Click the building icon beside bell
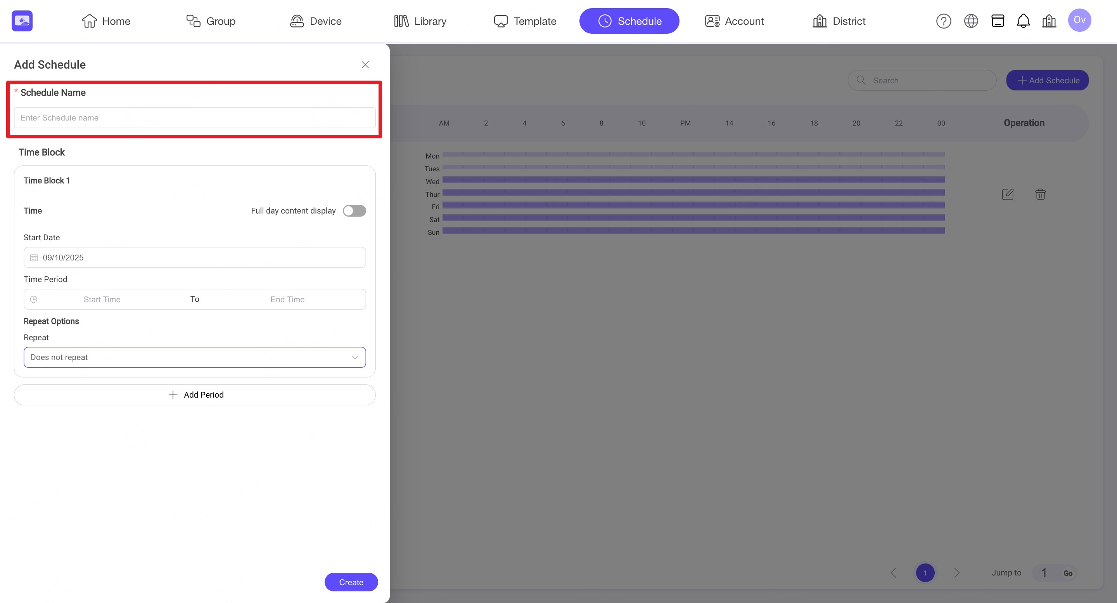The image size is (1117, 603). pos(1048,21)
